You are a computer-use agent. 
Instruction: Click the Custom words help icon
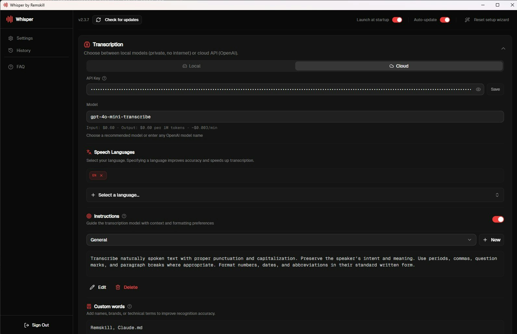coord(130,306)
